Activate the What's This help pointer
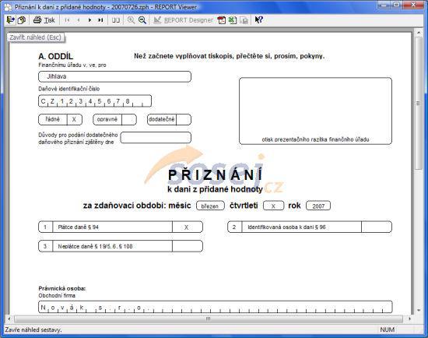The image size is (428, 338). click(x=258, y=20)
